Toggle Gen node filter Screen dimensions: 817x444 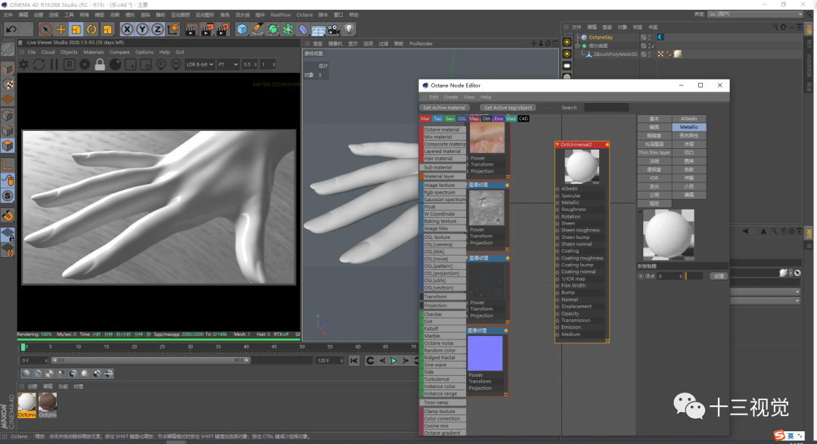tap(449, 119)
